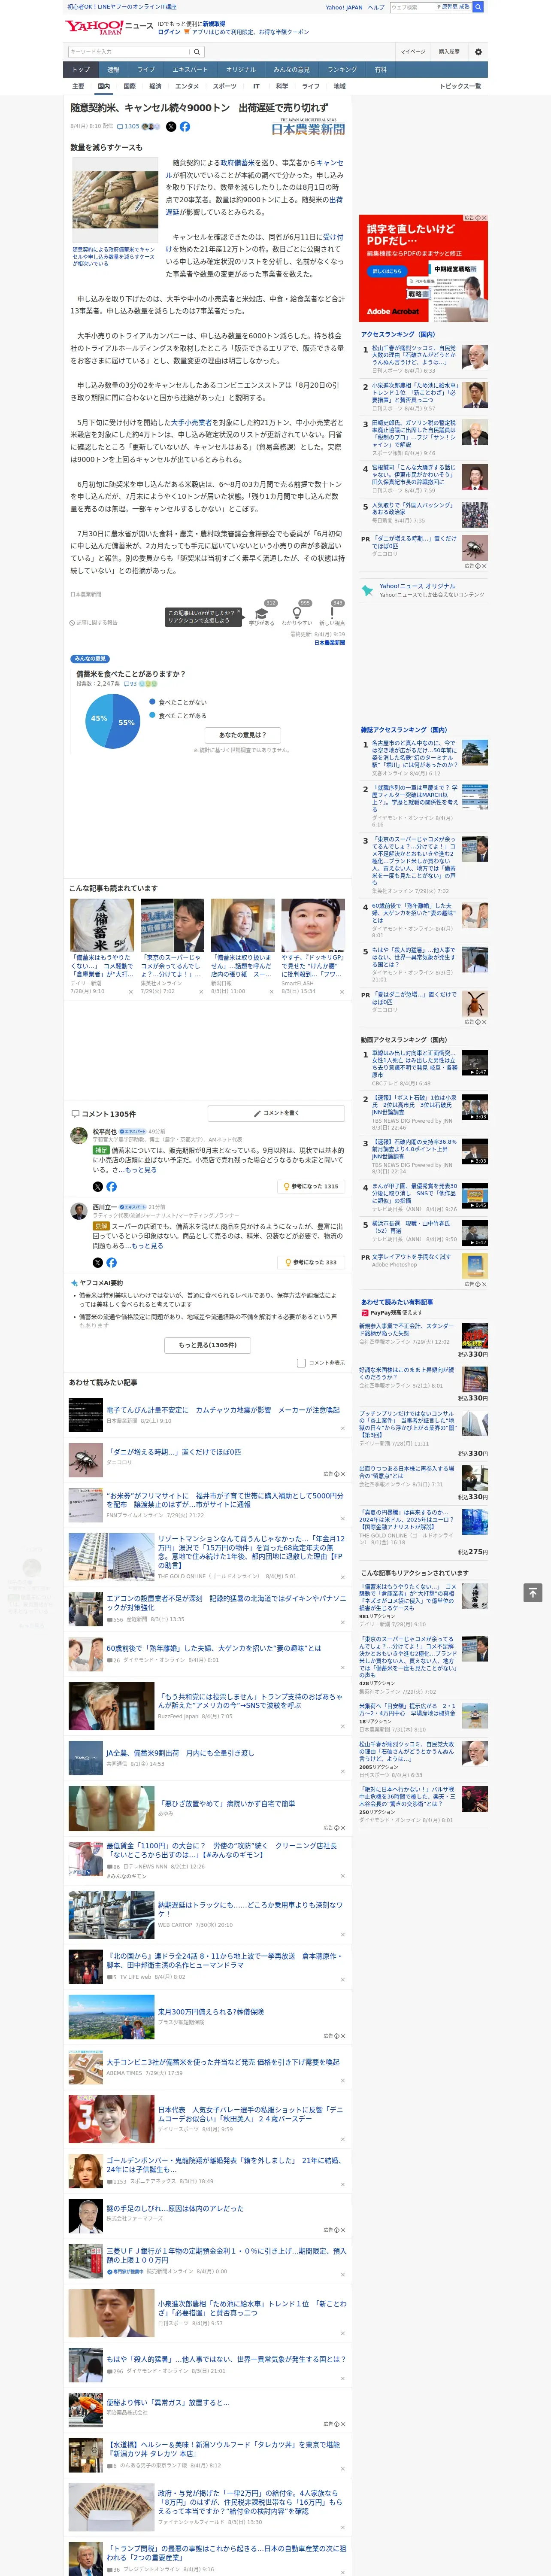The image size is (551, 2576).
Task: Click 松平尚也's avatar picture
Action: click(x=78, y=1135)
